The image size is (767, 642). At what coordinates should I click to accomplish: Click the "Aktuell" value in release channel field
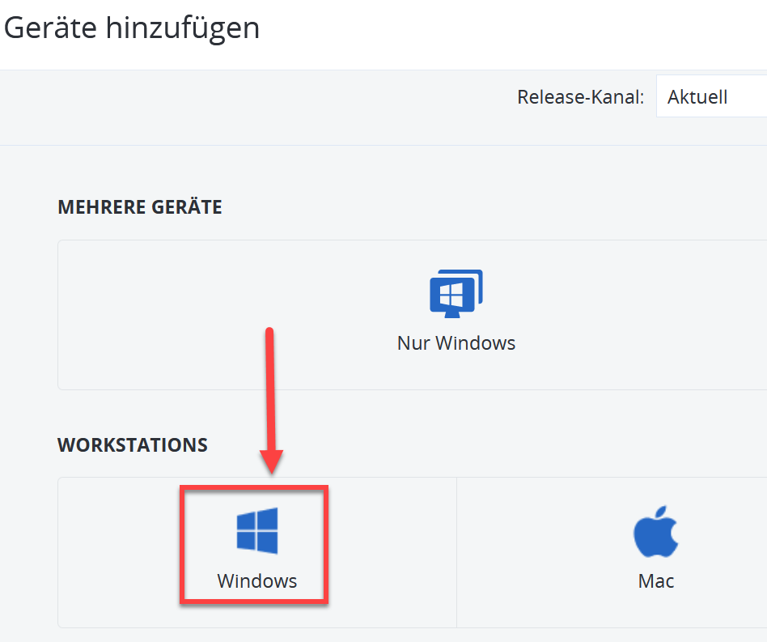pyautogui.click(x=697, y=97)
